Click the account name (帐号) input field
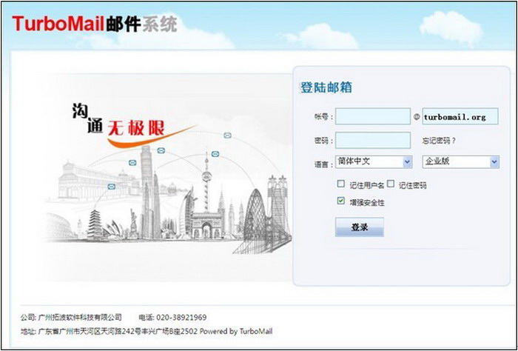518x351 pixels. click(373, 116)
